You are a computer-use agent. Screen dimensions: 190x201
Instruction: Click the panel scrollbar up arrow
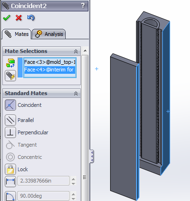pyautogui.click(x=85, y=51)
